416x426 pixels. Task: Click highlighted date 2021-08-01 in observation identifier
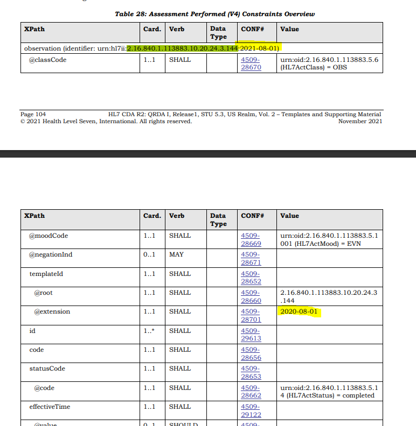[x=258, y=48]
